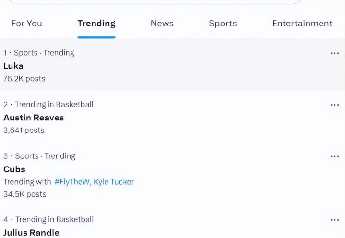Click the #FlyTheW hashtag link

pyautogui.click(x=72, y=182)
